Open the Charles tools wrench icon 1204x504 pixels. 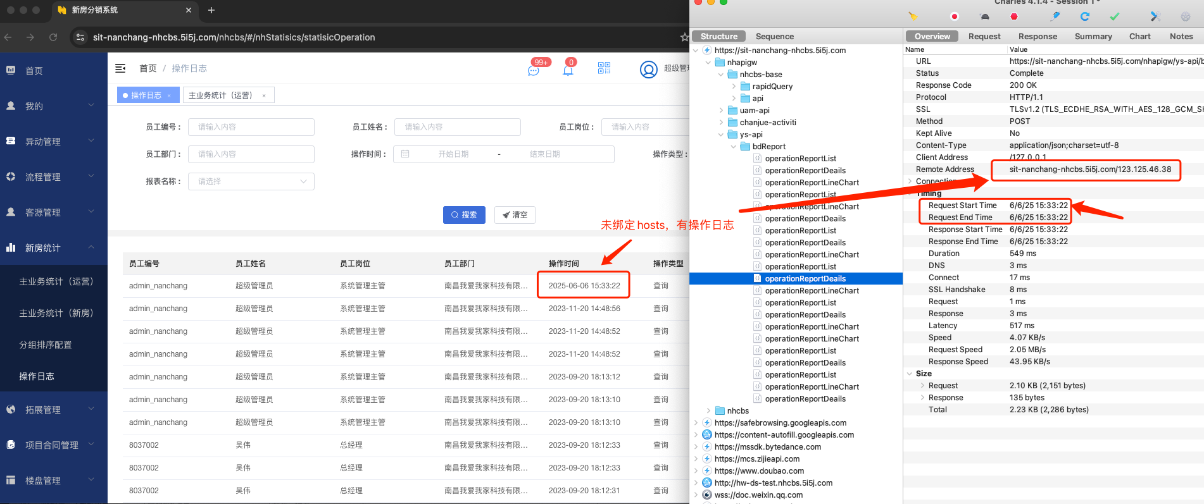pos(1155,16)
